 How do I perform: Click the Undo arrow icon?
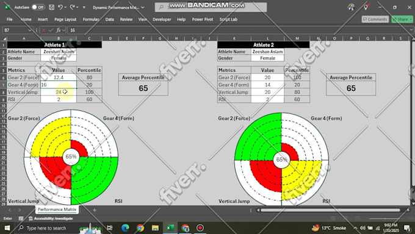coord(60,7)
